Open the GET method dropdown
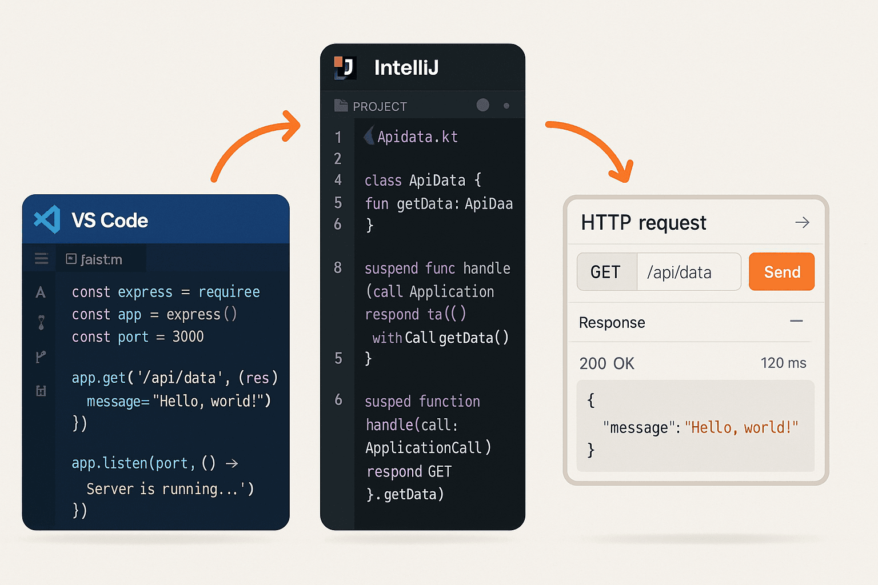This screenshot has height=585, width=878. coord(606,271)
